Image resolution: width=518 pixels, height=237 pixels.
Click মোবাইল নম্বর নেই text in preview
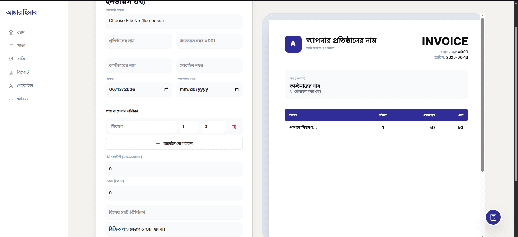(x=308, y=92)
